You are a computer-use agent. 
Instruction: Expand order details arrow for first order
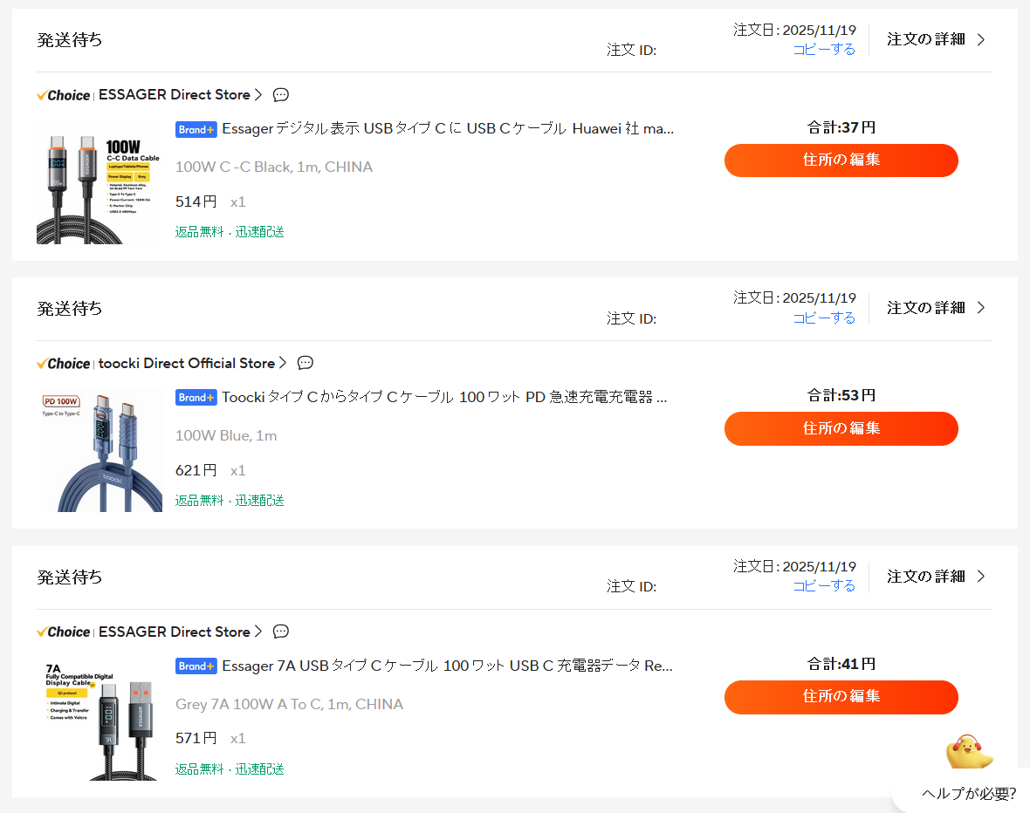[981, 39]
